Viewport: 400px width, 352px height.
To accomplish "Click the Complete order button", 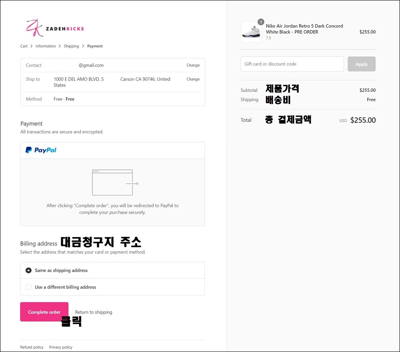I will [44, 312].
